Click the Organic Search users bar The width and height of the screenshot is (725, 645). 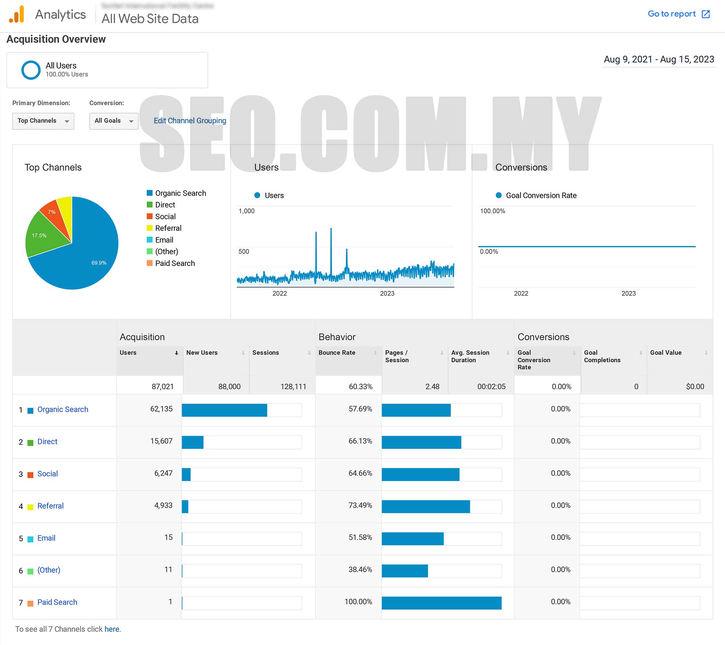click(224, 410)
